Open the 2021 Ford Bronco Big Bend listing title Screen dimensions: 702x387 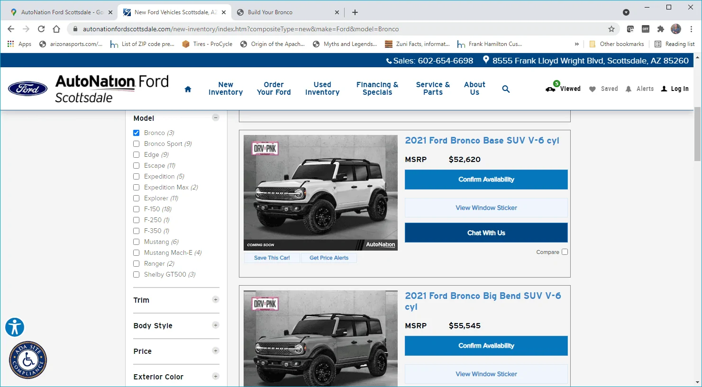pos(483,301)
